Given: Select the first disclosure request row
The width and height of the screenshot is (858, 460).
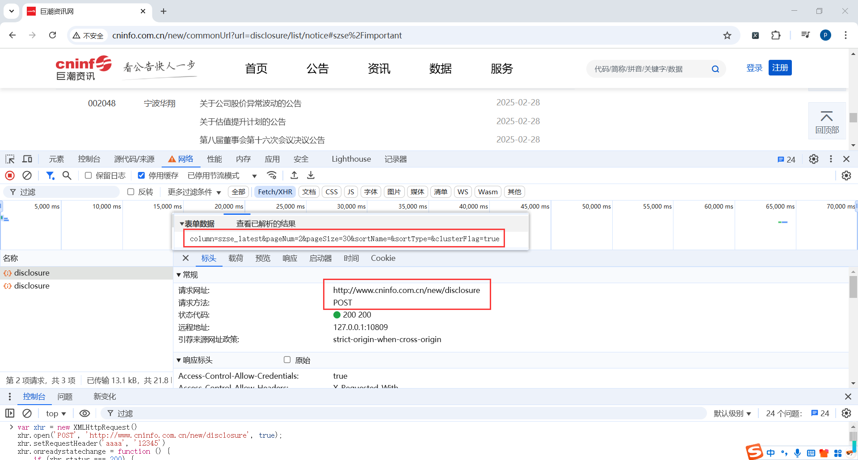Looking at the screenshot, I should [86, 273].
